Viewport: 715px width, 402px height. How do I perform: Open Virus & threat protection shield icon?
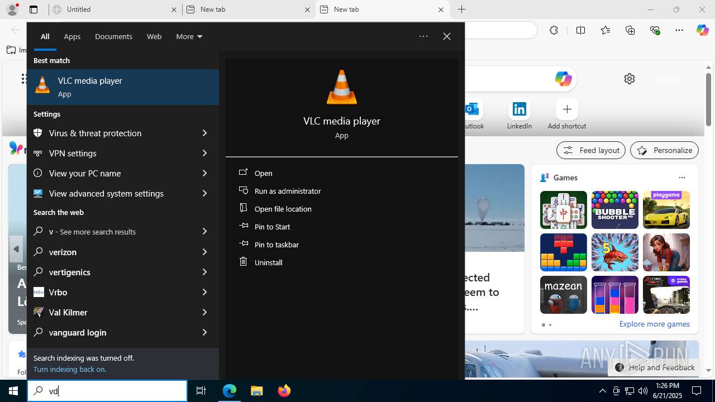pyautogui.click(x=38, y=133)
